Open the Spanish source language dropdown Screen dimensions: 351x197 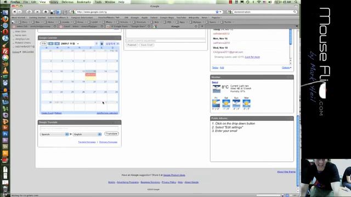tap(54, 134)
